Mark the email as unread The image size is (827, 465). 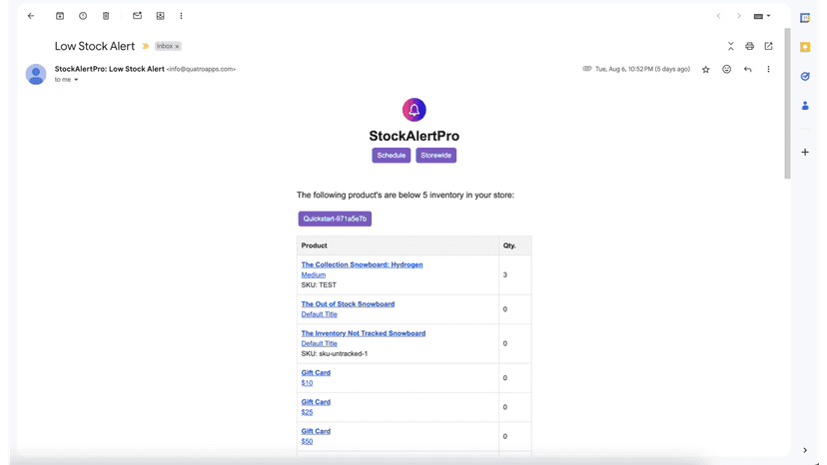click(x=137, y=16)
